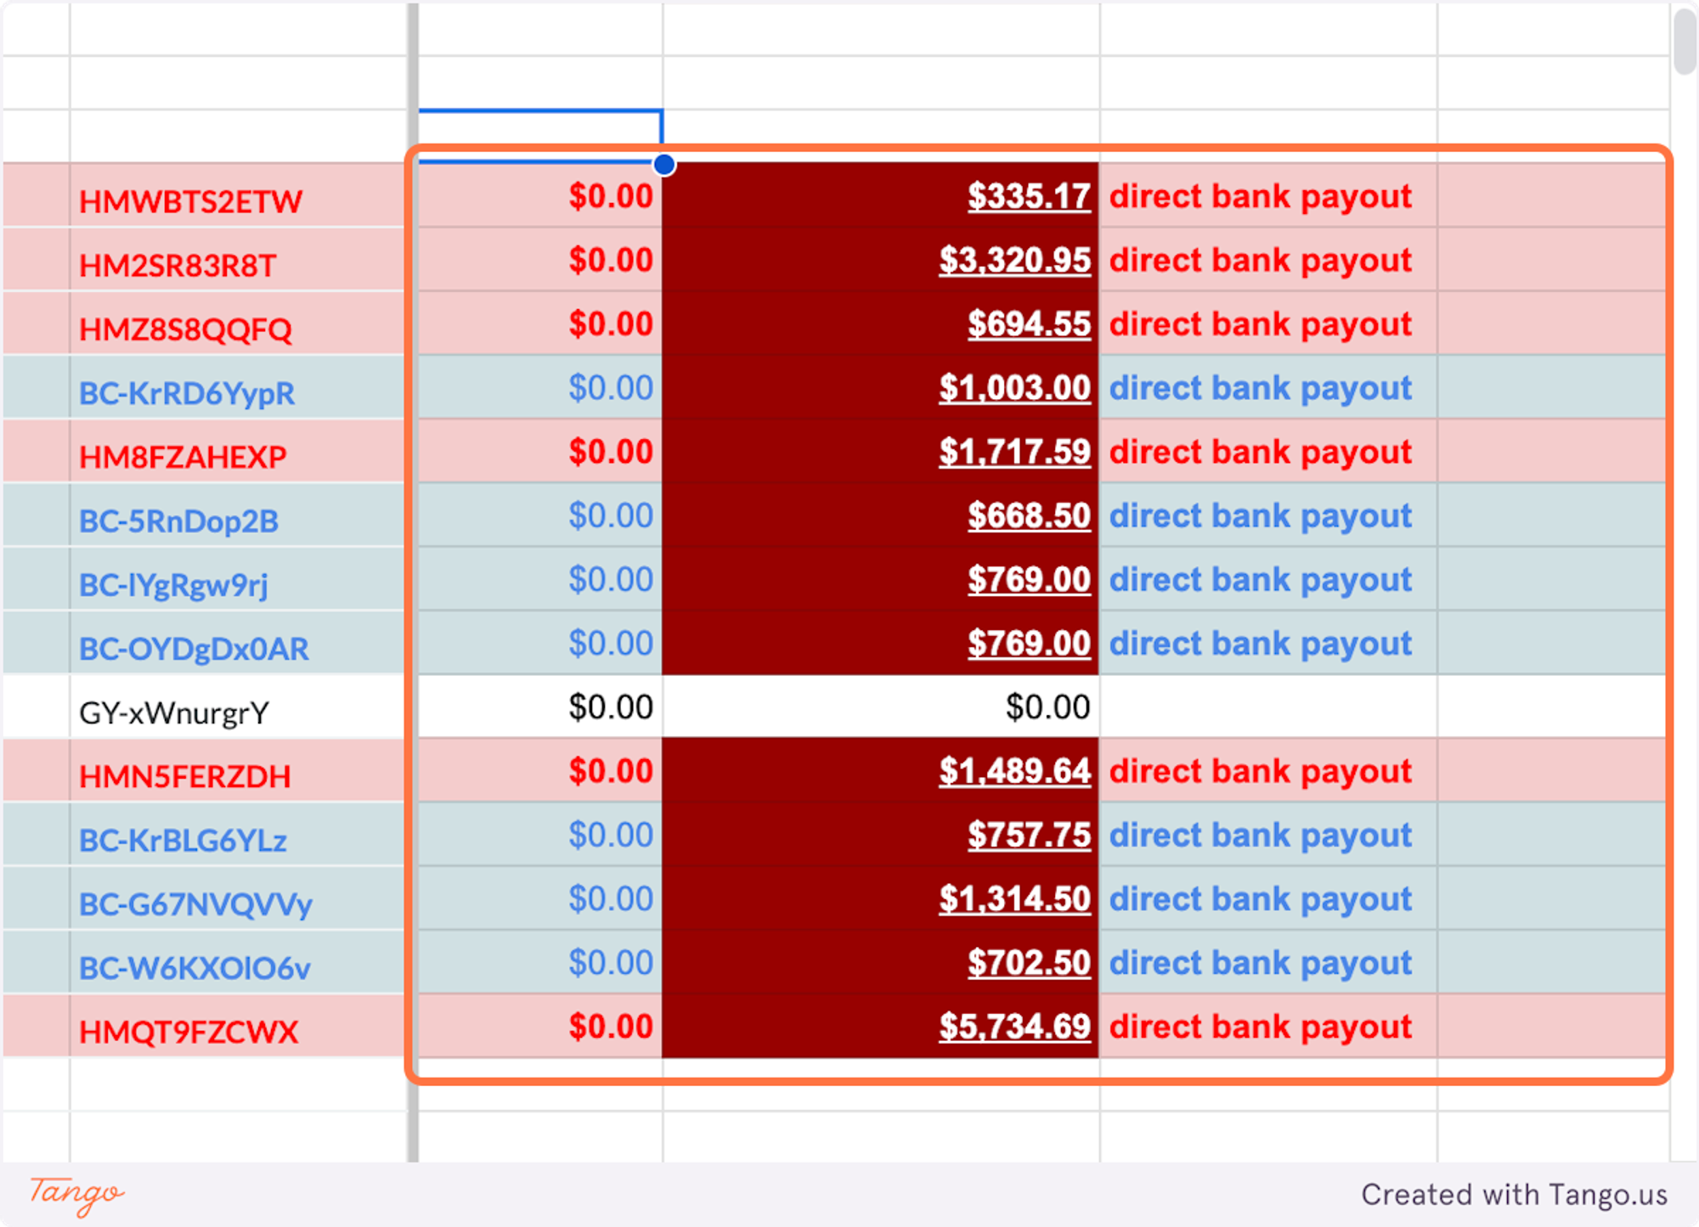Click the Tango logo

click(76, 1195)
